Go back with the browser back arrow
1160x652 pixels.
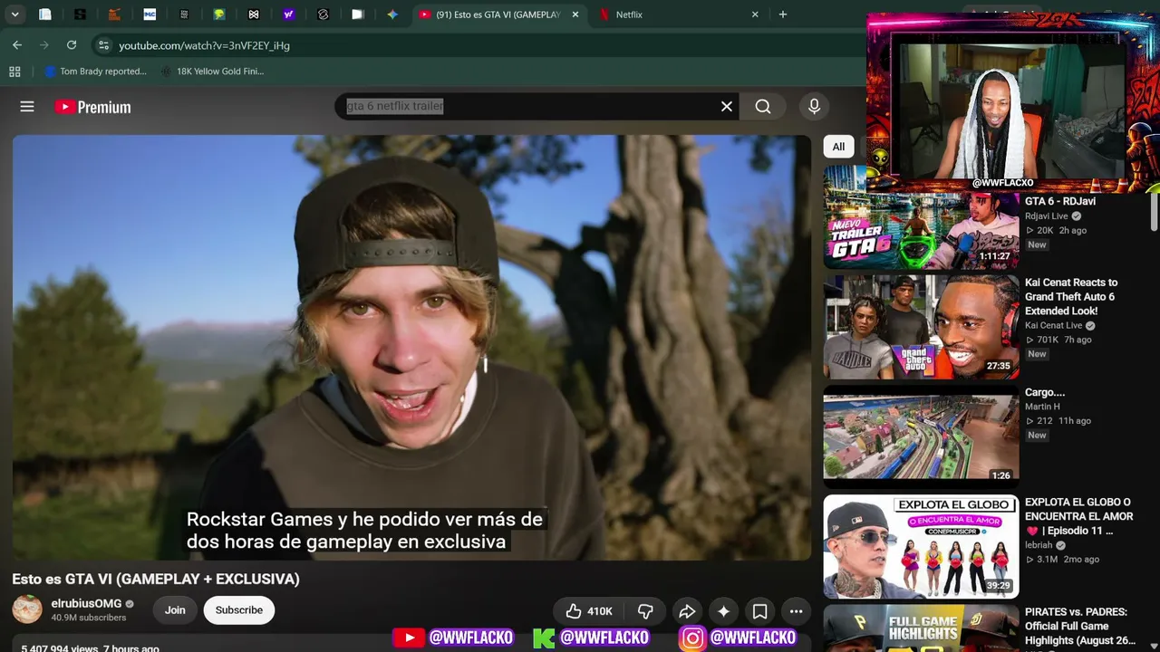(x=17, y=45)
